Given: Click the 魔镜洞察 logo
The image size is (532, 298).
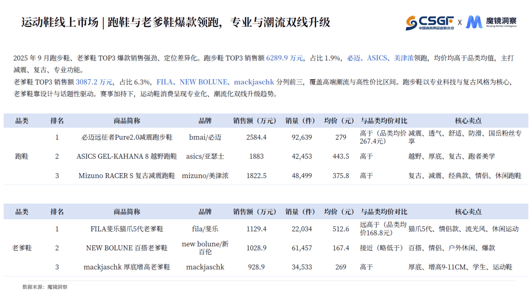Looking at the screenshot, I should coord(491,22).
